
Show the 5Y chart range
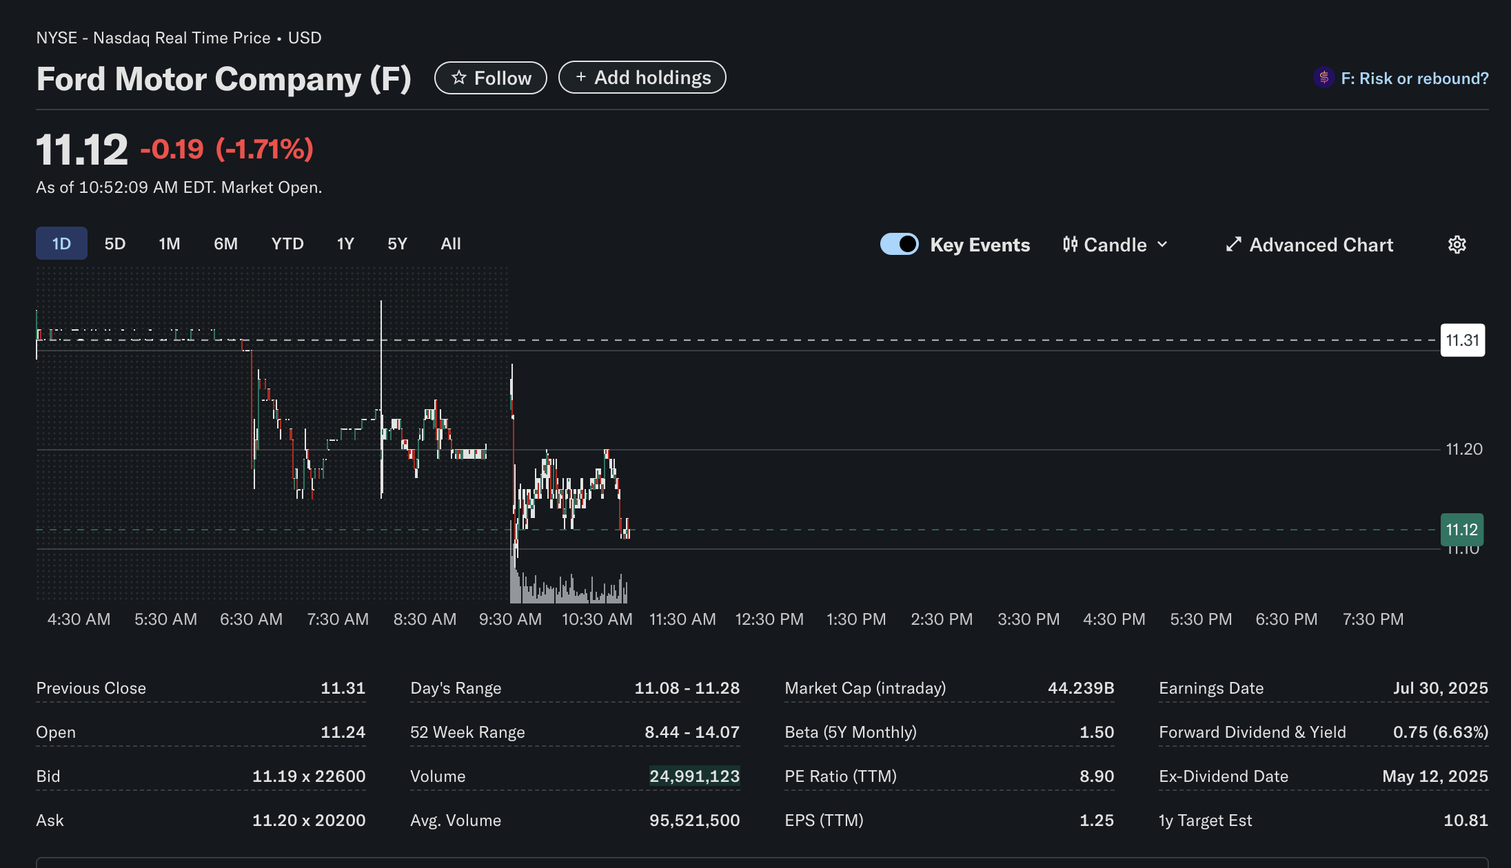397,244
